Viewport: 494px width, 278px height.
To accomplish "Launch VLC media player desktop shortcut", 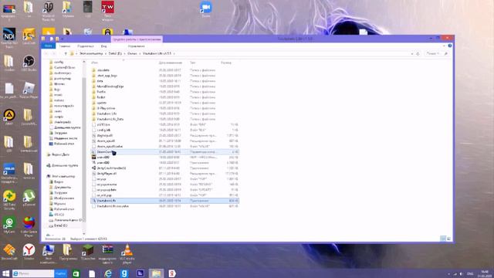I will (x=127, y=253).
